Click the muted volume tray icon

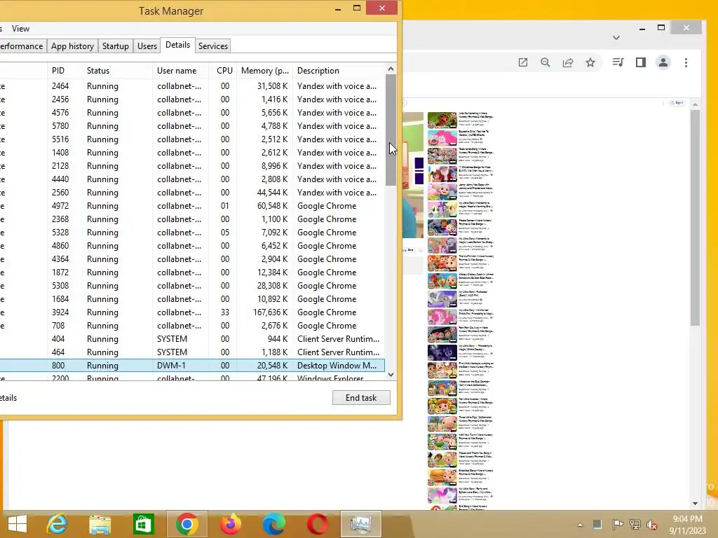point(652,525)
